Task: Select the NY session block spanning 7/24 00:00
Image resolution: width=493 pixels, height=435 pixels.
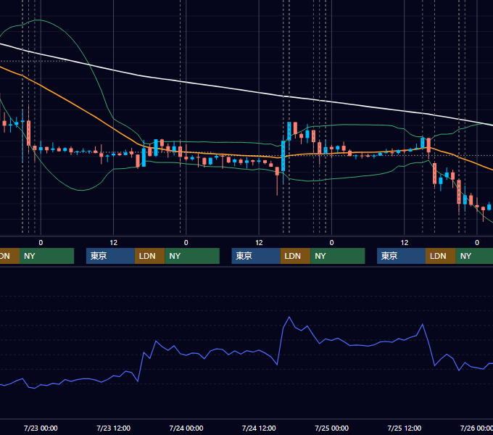Action: [x=192, y=256]
